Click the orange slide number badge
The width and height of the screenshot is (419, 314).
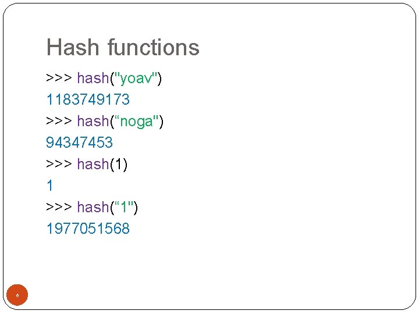coord(17,296)
